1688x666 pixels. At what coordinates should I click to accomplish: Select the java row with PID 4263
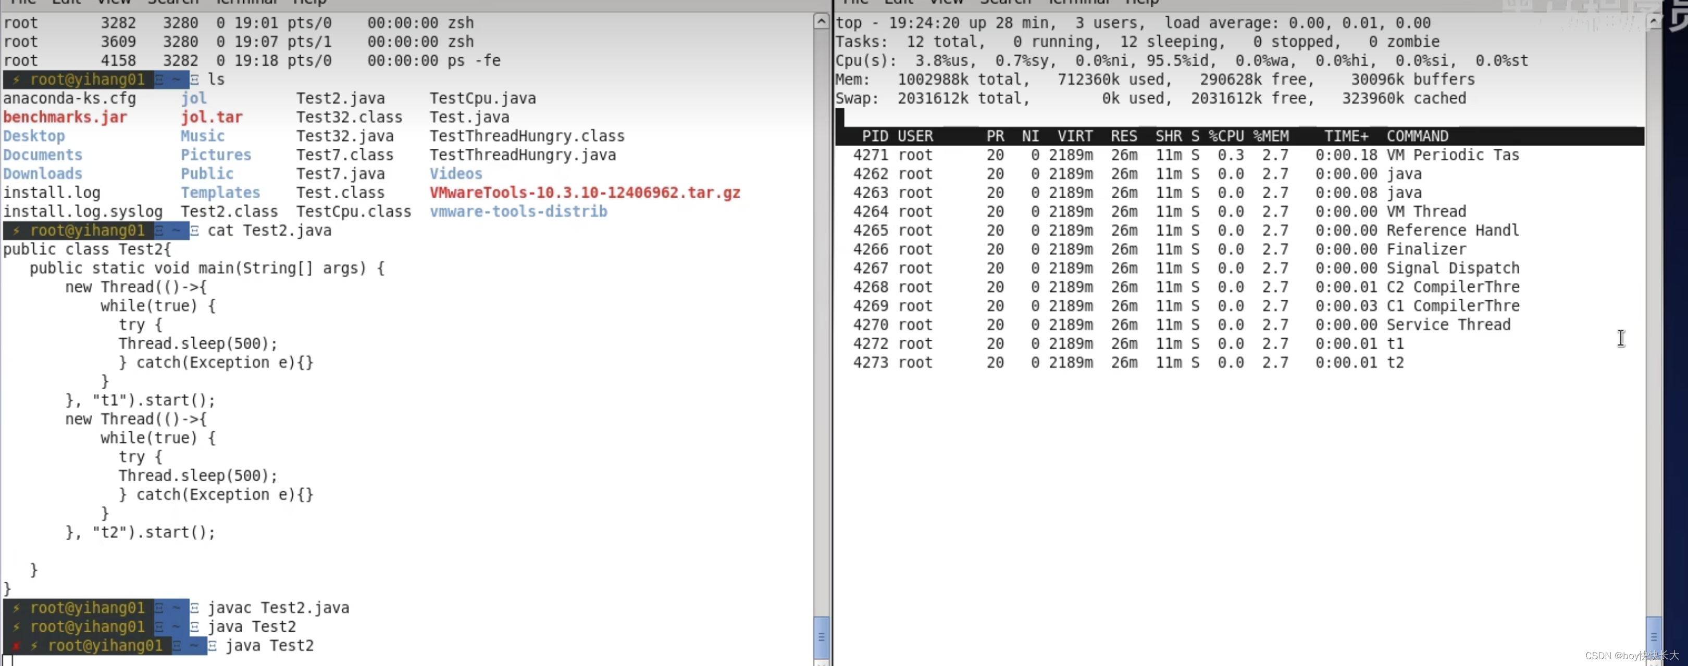(1137, 193)
